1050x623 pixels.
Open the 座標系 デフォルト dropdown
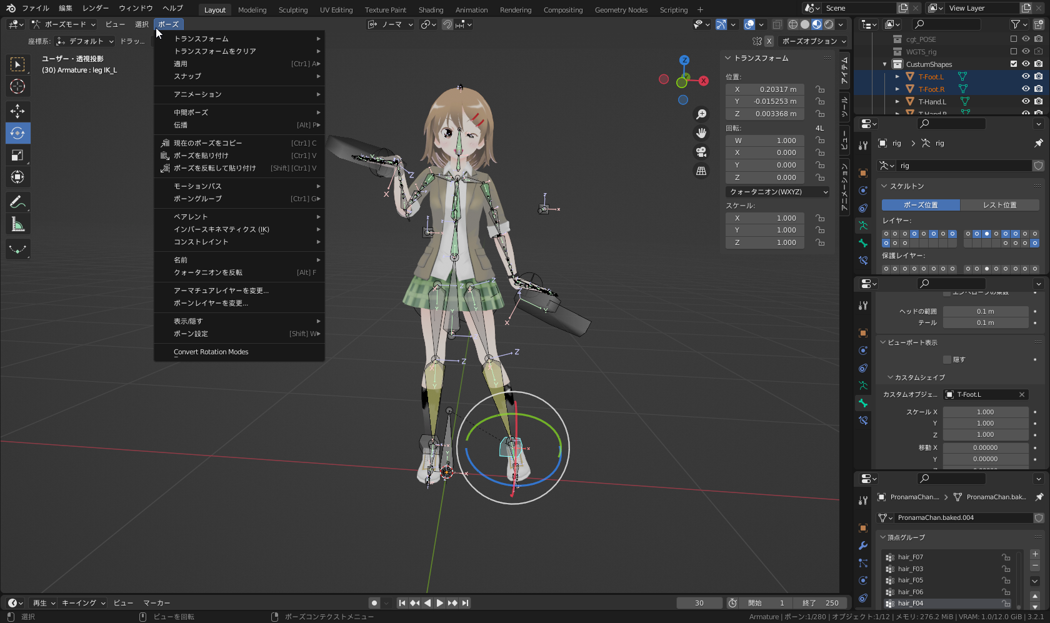85,41
